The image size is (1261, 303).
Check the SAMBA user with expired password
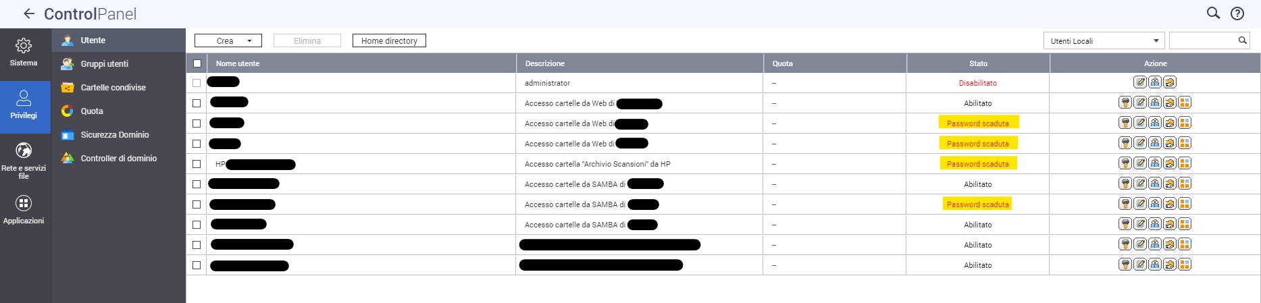click(x=197, y=204)
